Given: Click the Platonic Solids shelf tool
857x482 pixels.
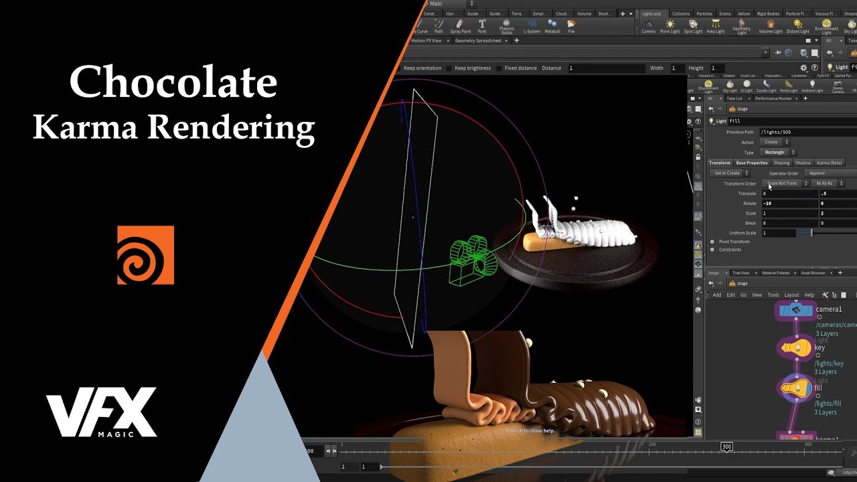Looking at the screenshot, I should point(507,27).
